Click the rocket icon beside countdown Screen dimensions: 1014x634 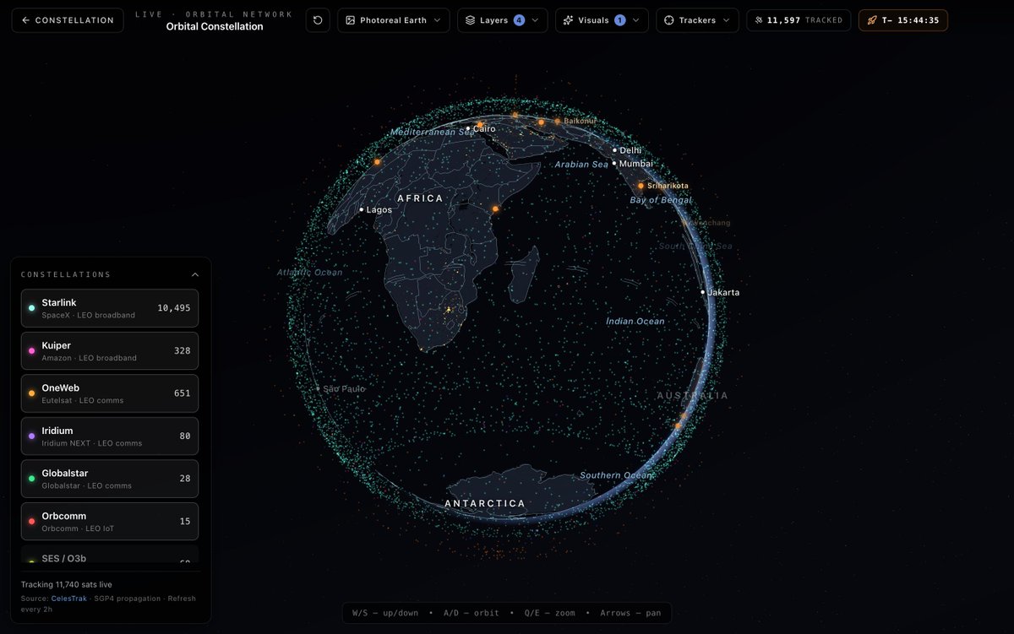(x=872, y=20)
